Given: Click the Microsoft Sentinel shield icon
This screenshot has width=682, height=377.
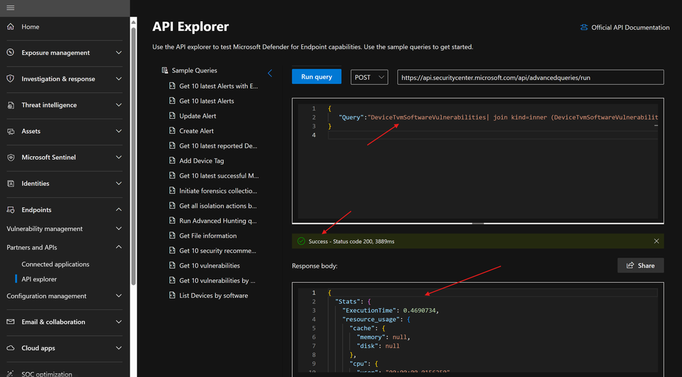Looking at the screenshot, I should pos(10,157).
